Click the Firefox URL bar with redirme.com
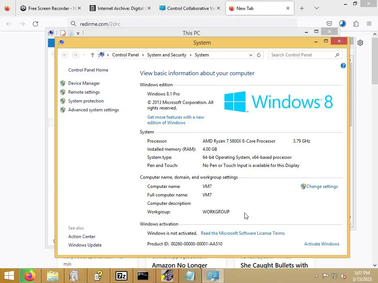Image resolution: width=378 pixels, height=283 pixels. click(182, 24)
